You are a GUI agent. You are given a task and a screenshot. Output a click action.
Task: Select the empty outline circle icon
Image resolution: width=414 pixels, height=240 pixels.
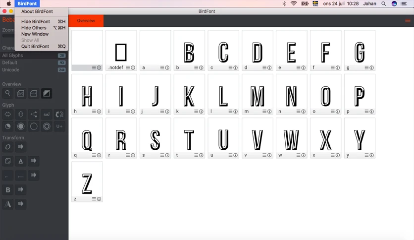34,126
